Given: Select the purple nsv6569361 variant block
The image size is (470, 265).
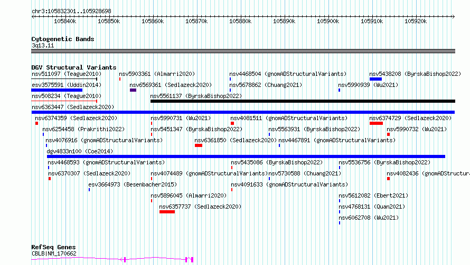Looking at the screenshot, I should (133, 90).
